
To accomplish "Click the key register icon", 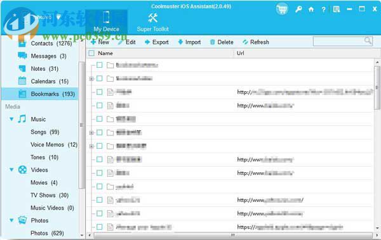I will pos(298,9).
